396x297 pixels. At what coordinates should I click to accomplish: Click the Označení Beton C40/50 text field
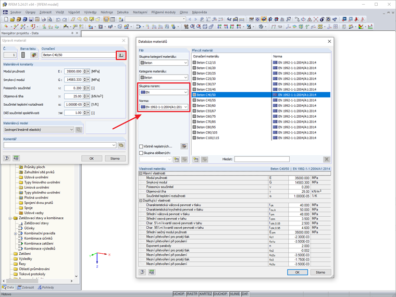click(x=79, y=55)
